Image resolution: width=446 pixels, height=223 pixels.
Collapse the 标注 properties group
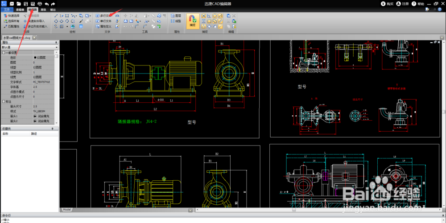click(x=4, y=101)
